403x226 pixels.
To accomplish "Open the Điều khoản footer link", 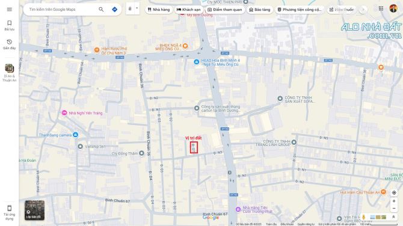I will coord(287,224).
